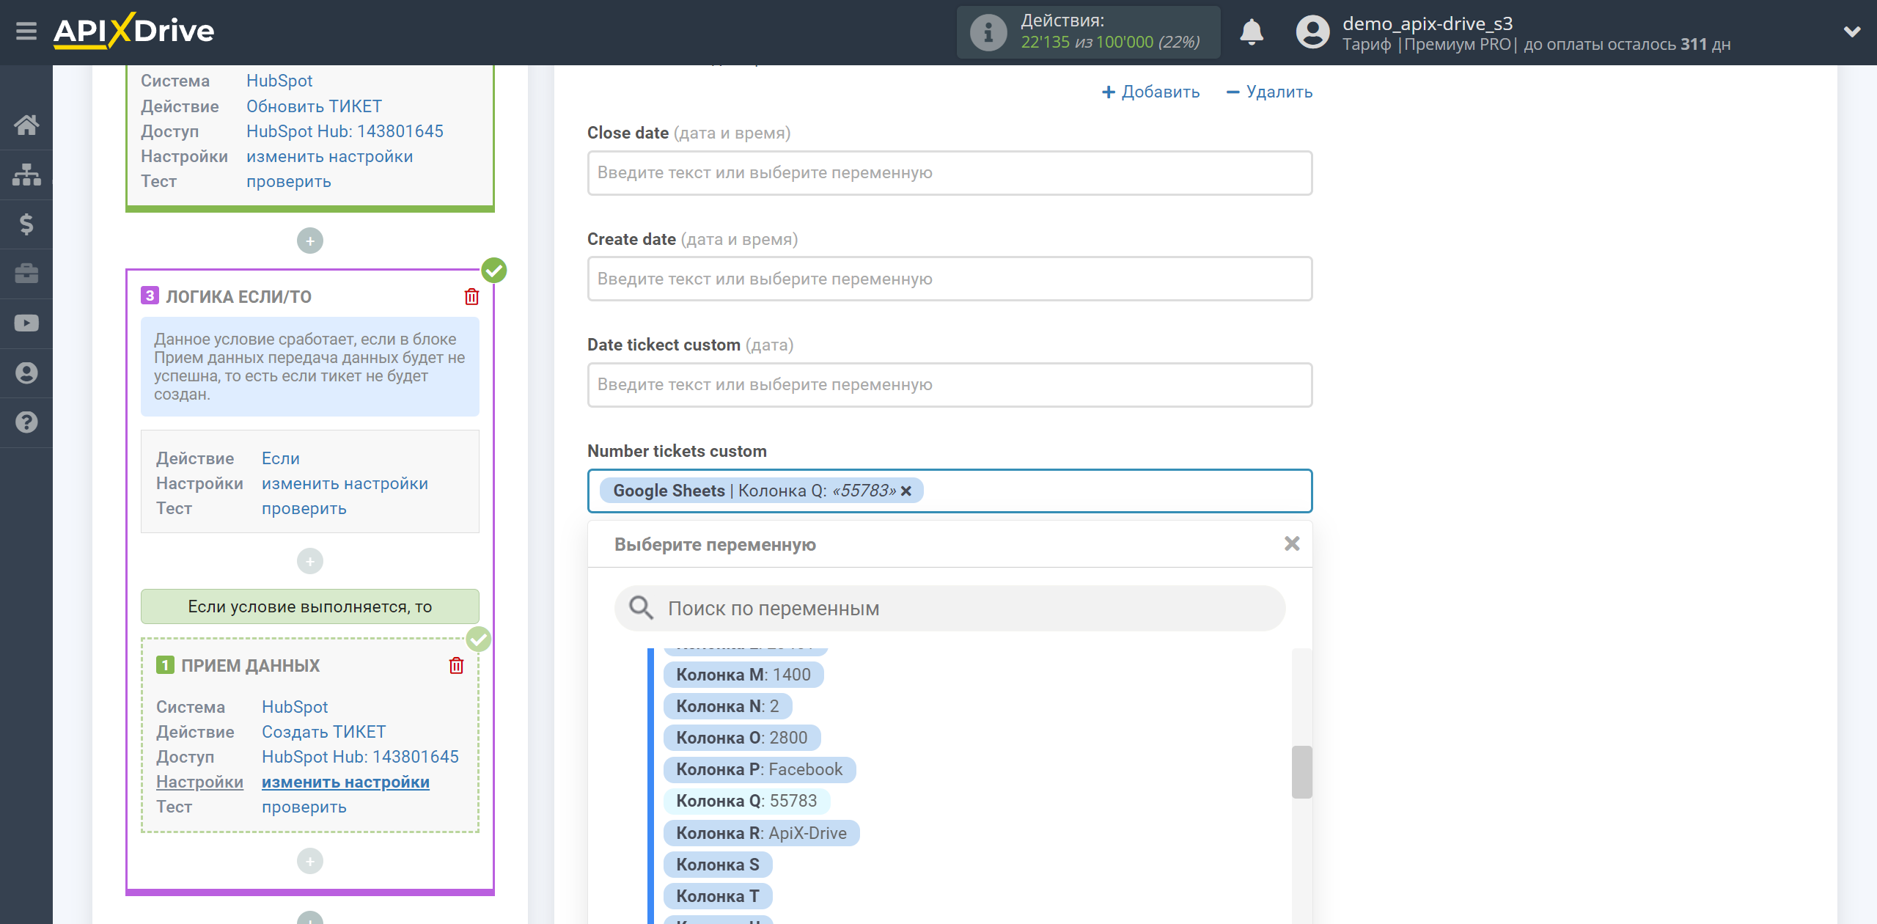1877x924 pixels.
Task: Go to the home sidebar icon
Action: tap(26, 125)
